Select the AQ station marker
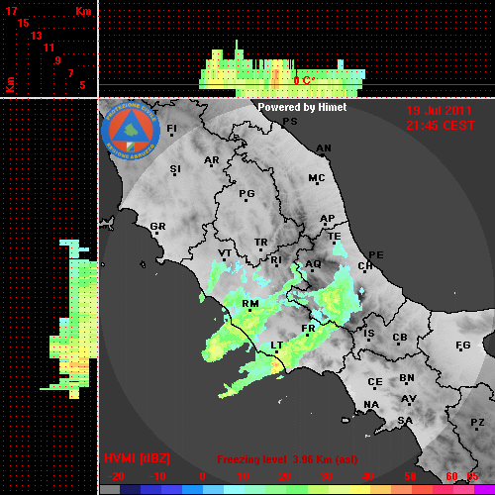The width and height of the screenshot is (495, 495). [x=313, y=270]
